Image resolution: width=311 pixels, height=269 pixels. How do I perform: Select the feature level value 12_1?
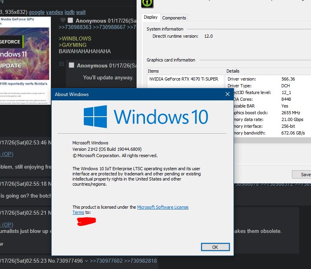(286, 92)
